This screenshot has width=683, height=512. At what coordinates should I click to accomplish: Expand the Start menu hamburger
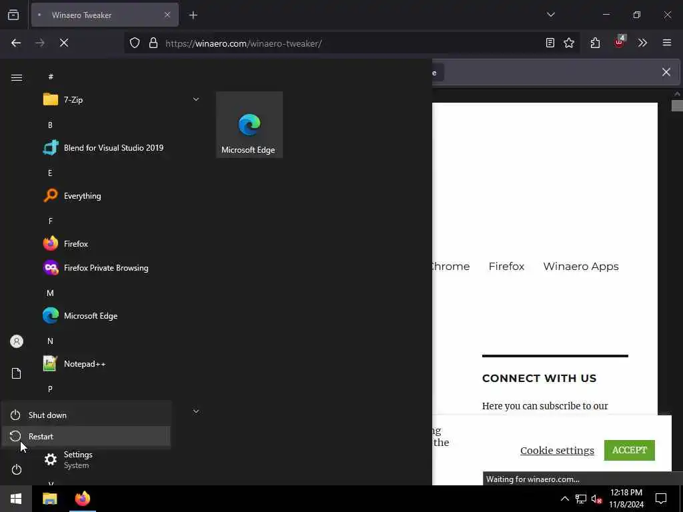(x=17, y=77)
